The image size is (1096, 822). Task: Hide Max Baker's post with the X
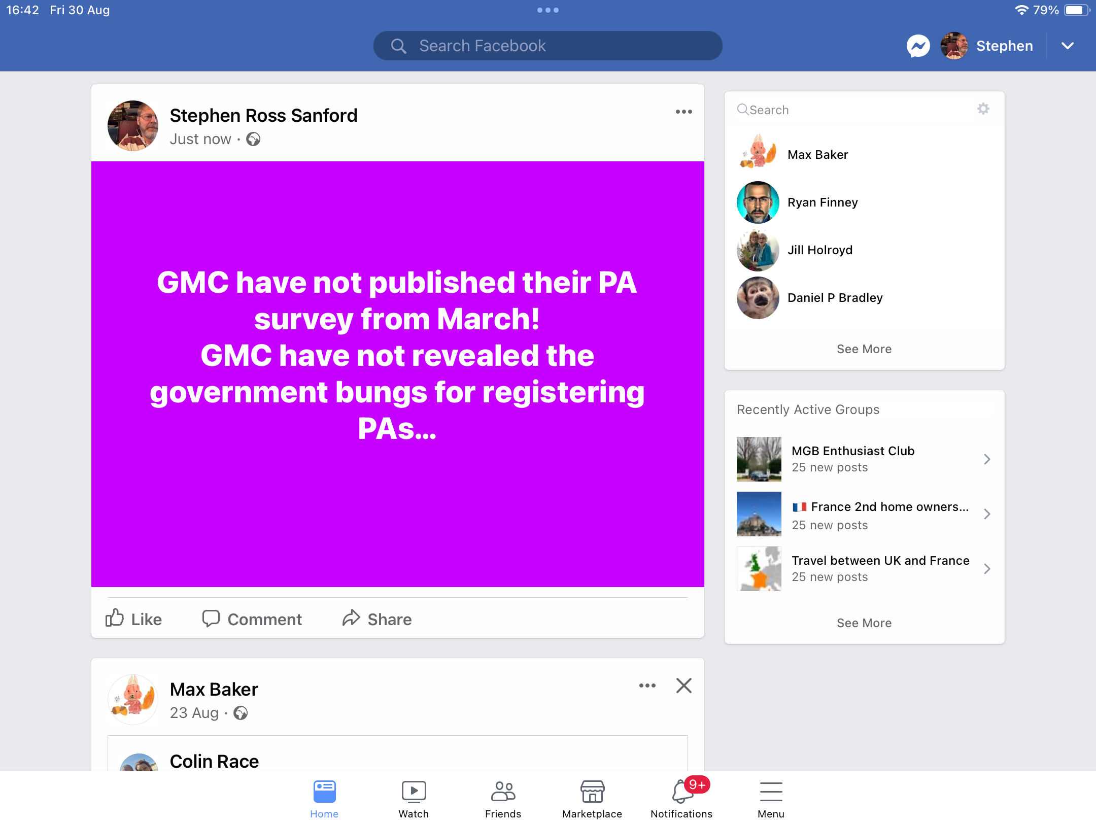tap(683, 686)
